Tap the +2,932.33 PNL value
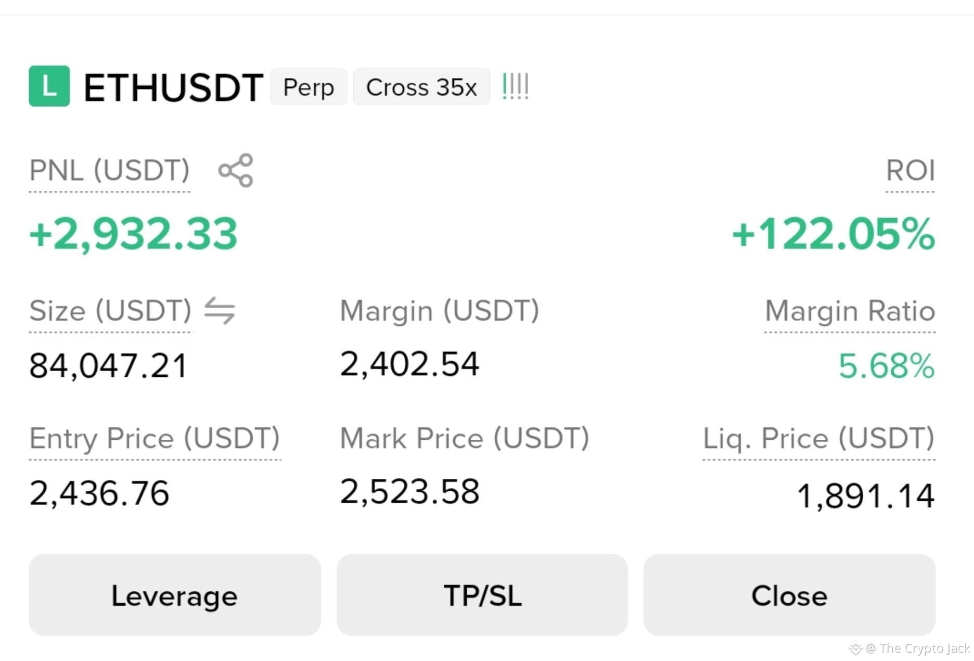 pyautogui.click(x=133, y=234)
